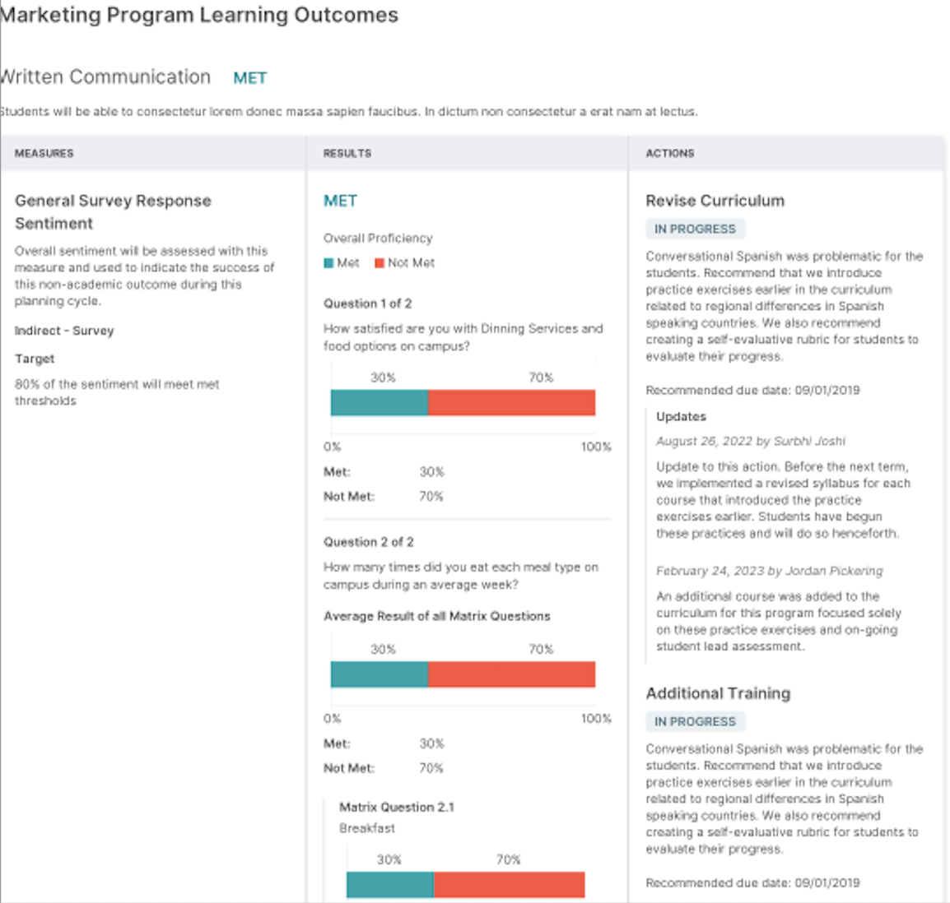Click the teal Met segment in Question 1 bar

point(380,402)
